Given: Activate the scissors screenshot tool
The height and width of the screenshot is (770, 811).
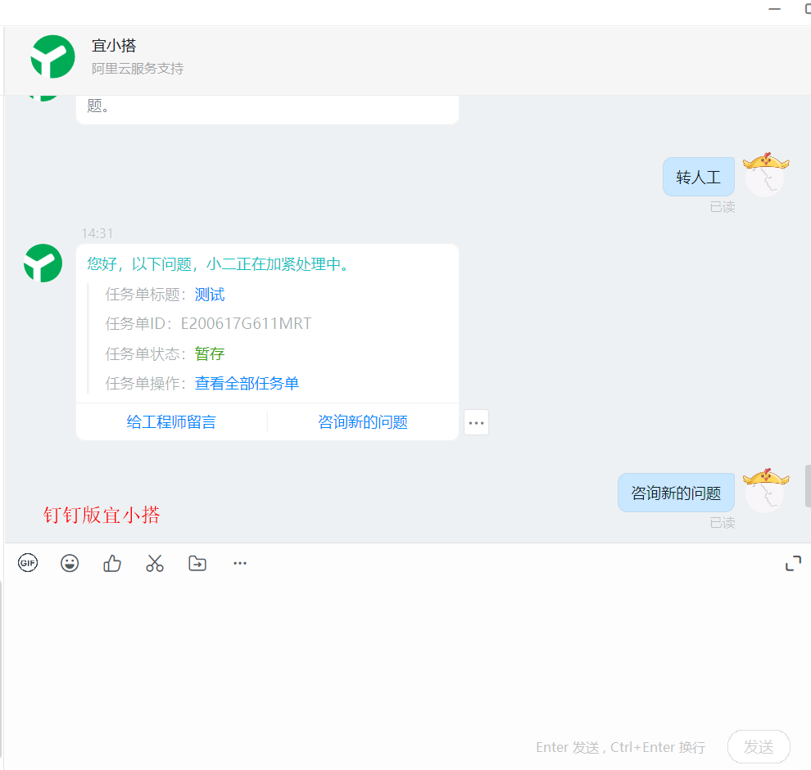Looking at the screenshot, I should click(155, 563).
